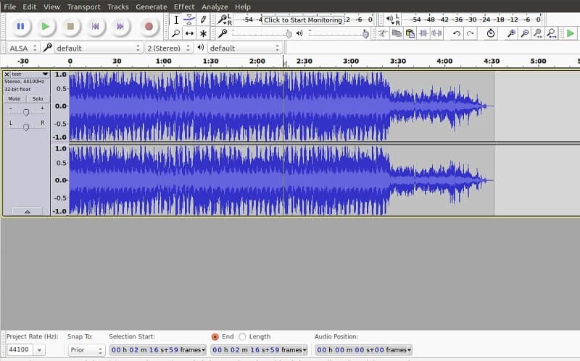Viewport: 580px width, 361px height.
Task: Open Selection Start time format dropdown arrow
Action: pos(204,349)
